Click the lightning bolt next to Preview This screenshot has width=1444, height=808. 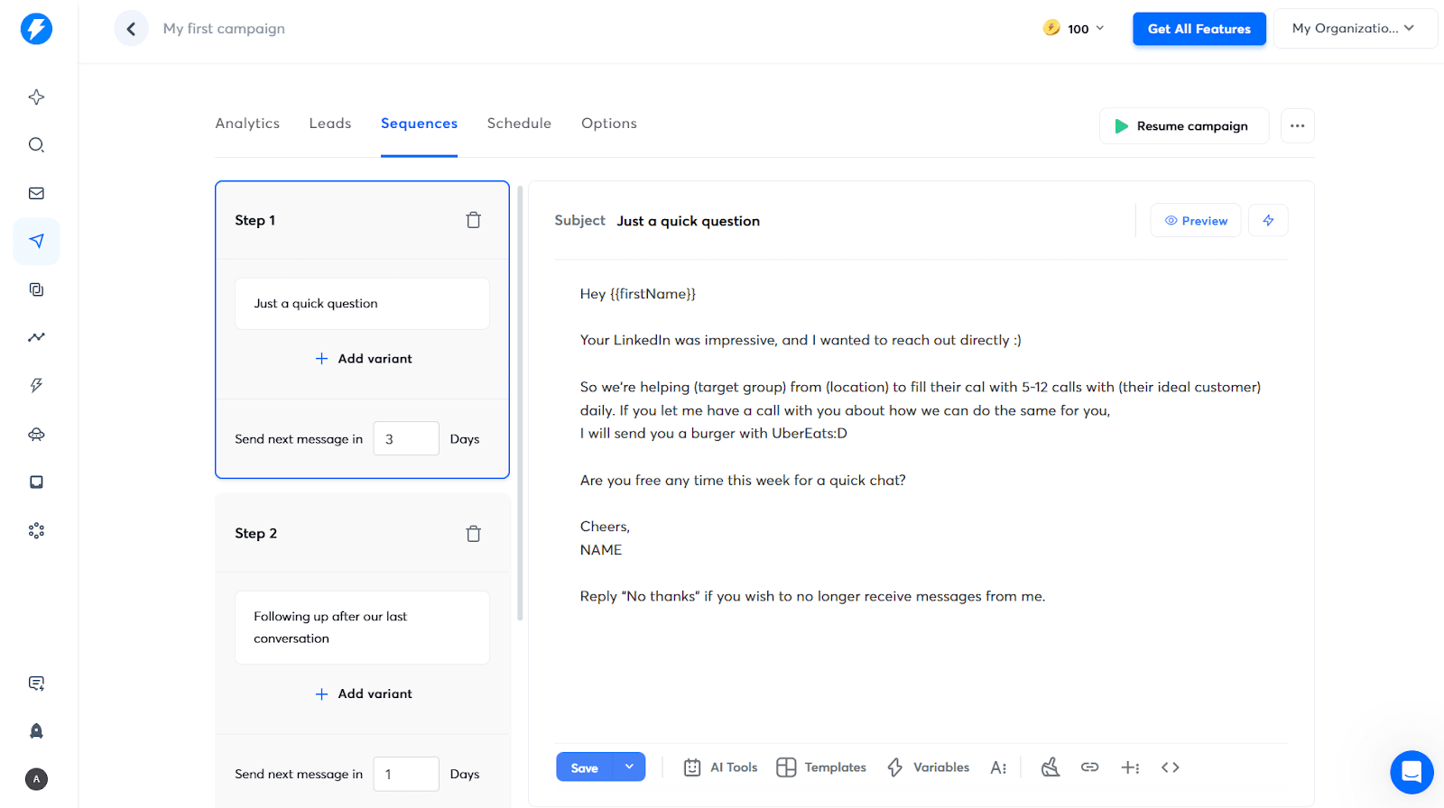[1268, 221]
